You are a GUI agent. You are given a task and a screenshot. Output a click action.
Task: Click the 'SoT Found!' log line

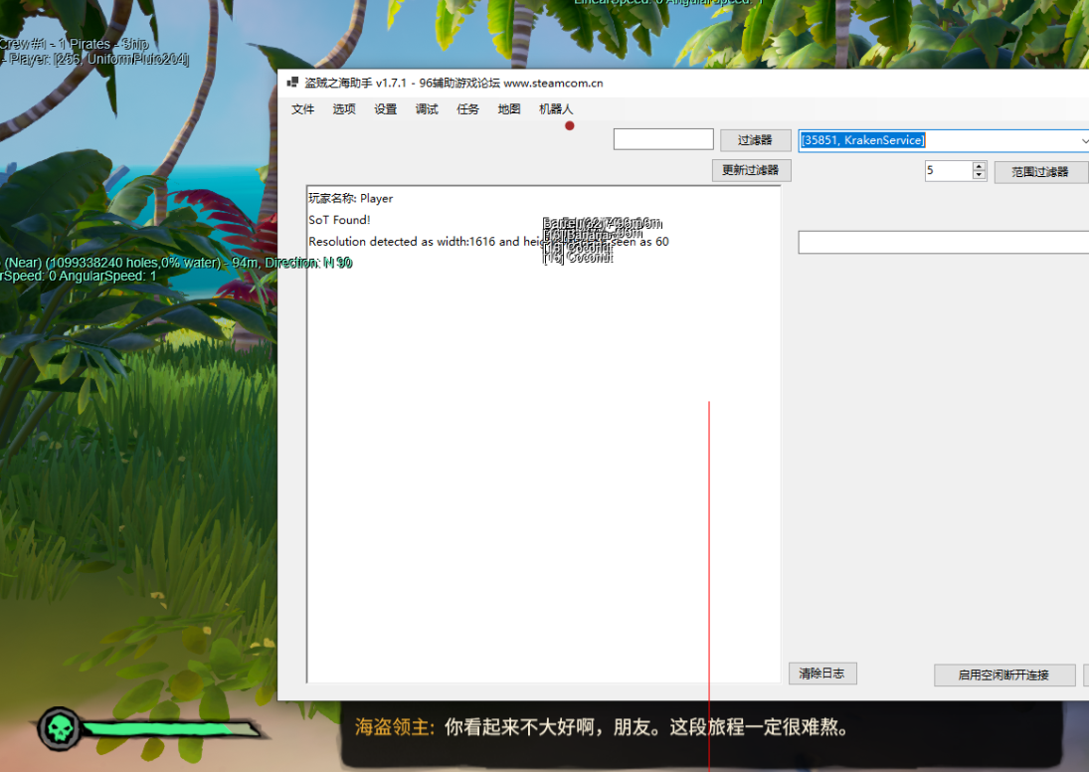[x=339, y=220]
